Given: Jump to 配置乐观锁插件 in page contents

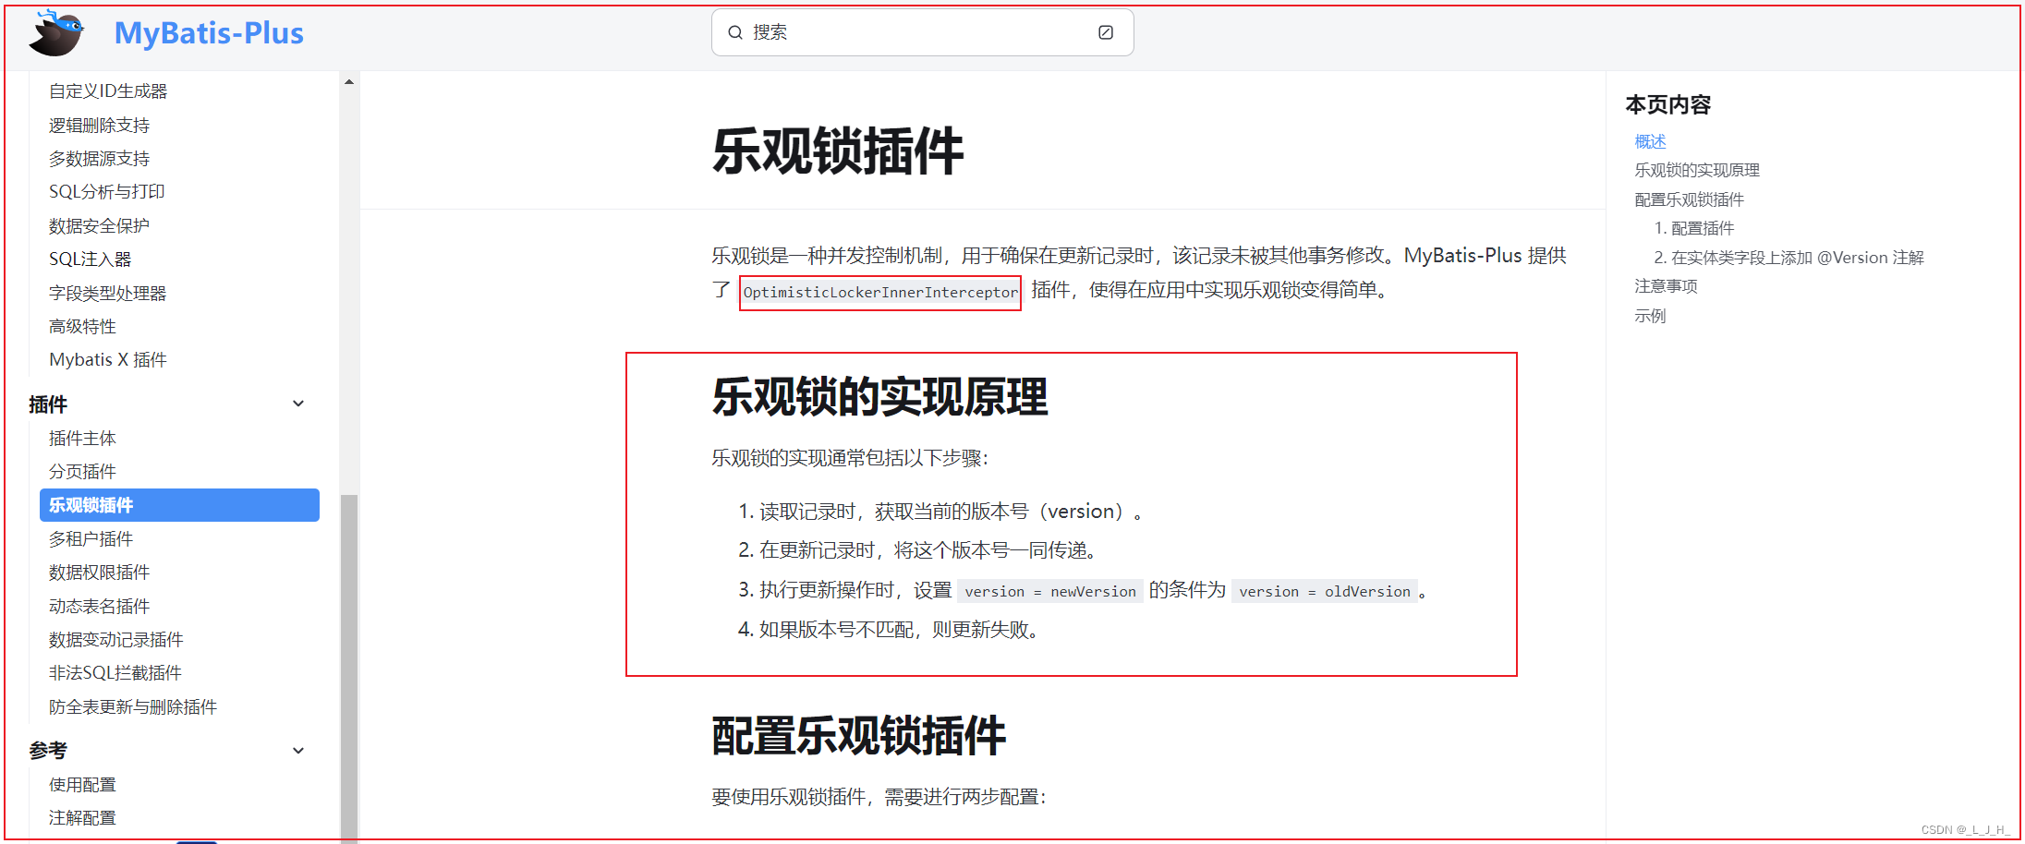Looking at the screenshot, I should (x=1689, y=199).
